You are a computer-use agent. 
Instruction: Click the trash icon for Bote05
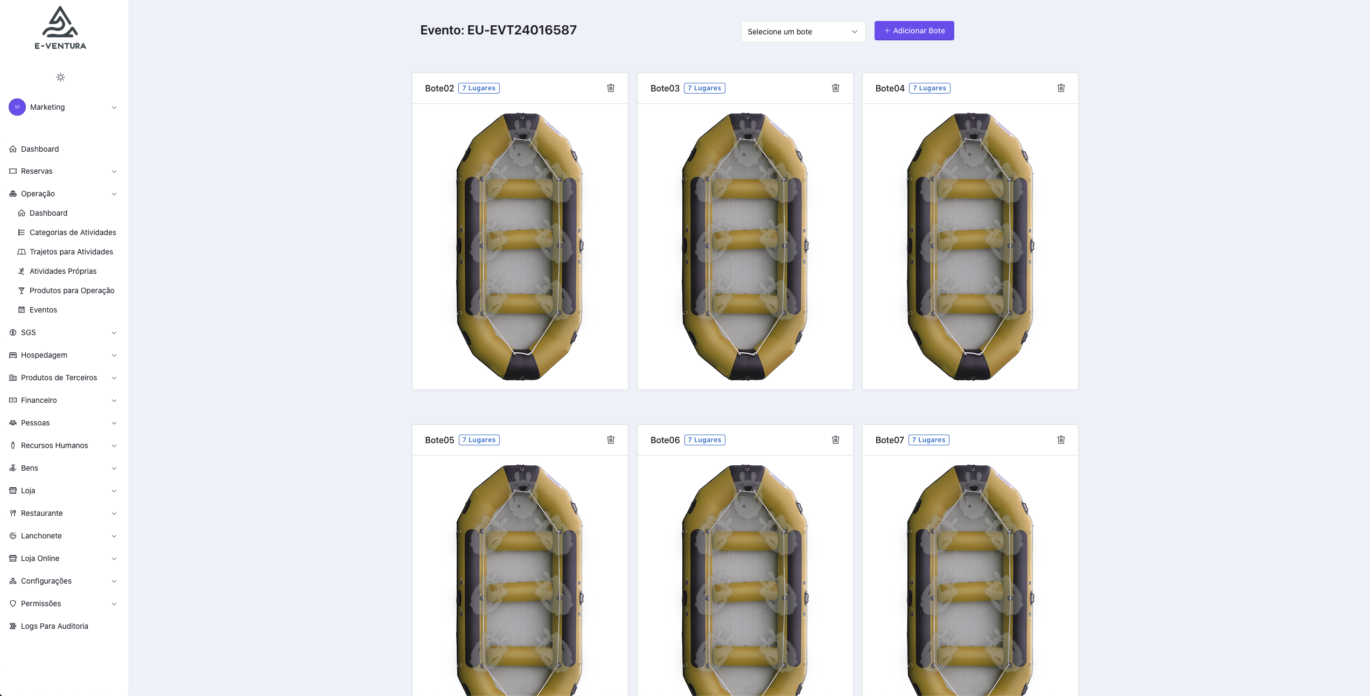click(x=611, y=440)
